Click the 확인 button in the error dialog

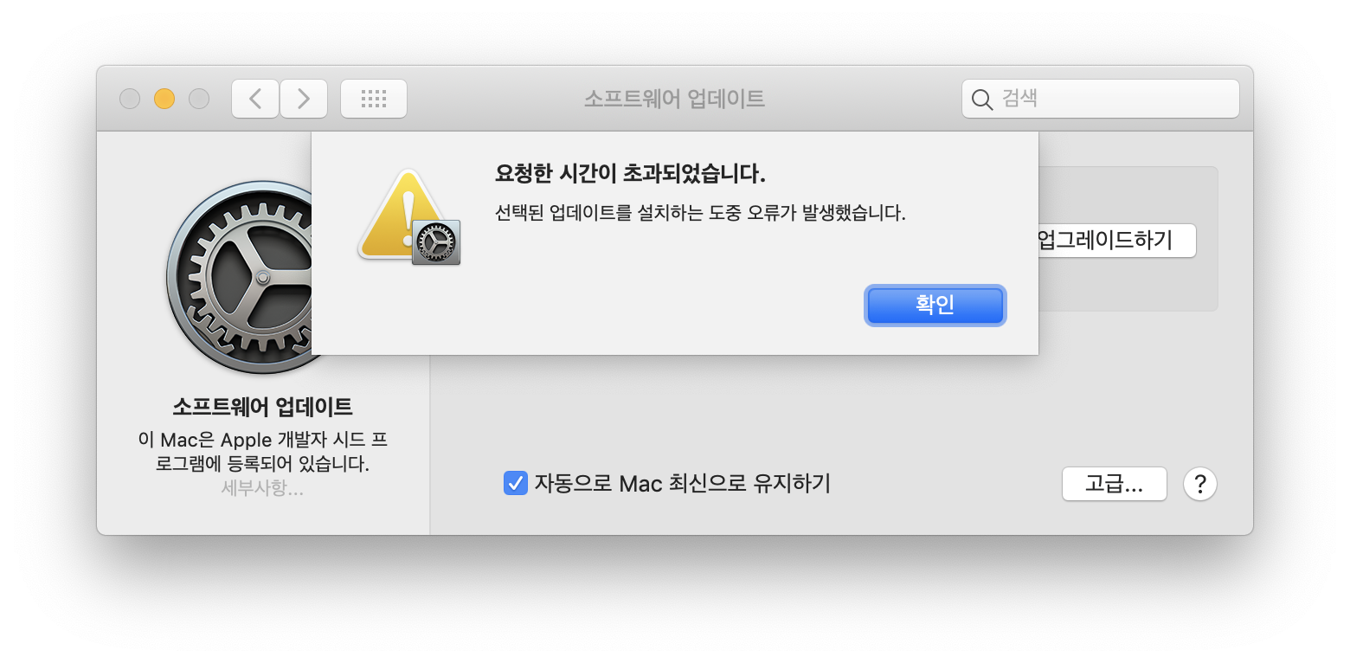pos(935,306)
